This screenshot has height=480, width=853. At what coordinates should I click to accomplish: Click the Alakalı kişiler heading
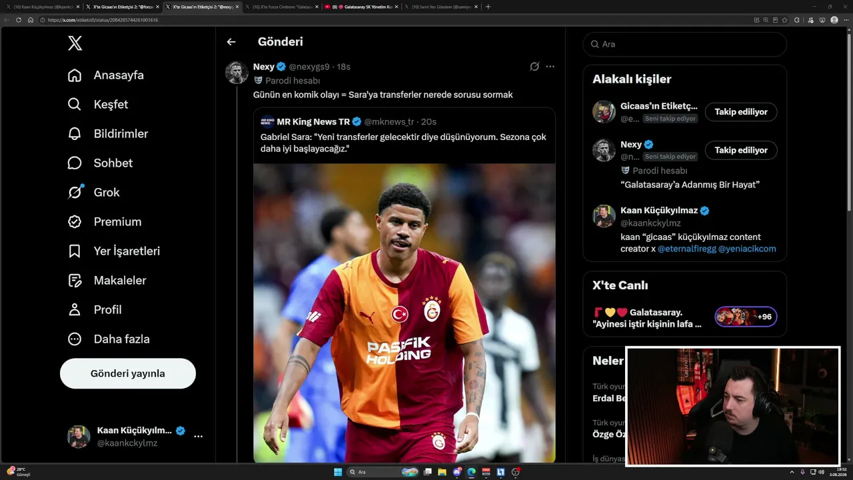pyautogui.click(x=632, y=79)
